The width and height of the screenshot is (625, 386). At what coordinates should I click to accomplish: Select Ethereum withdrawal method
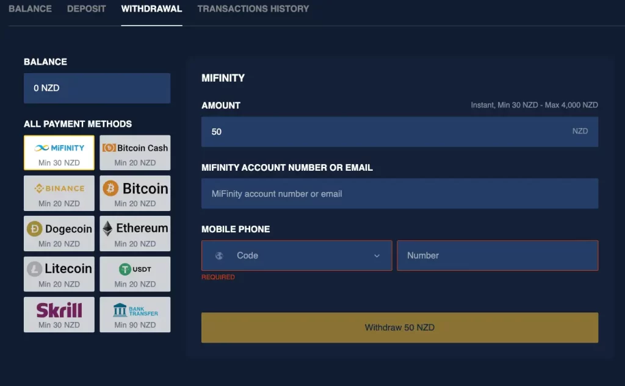[x=135, y=234]
